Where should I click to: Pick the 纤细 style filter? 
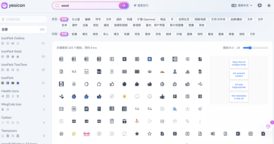(179, 34)
